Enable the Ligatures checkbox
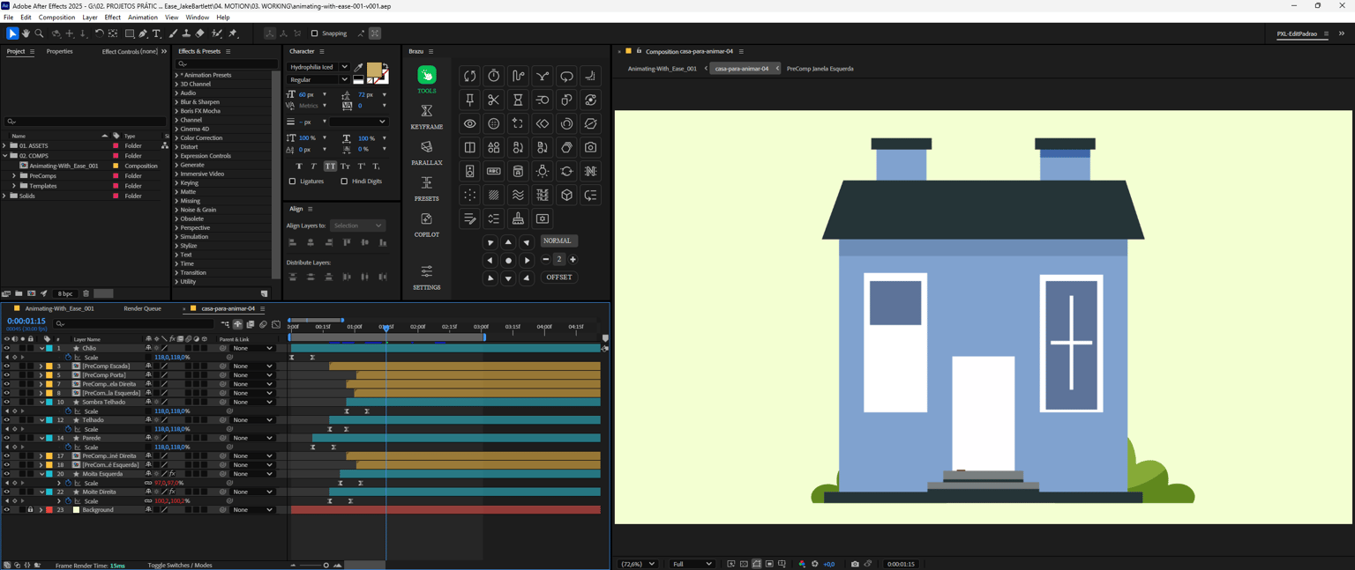Viewport: 1355px width, 570px height. click(x=293, y=181)
